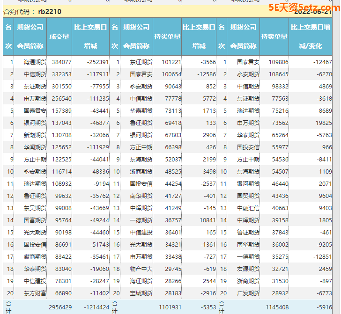Click short position value 109806
The width and height of the screenshot is (341, 314).
(278, 62)
